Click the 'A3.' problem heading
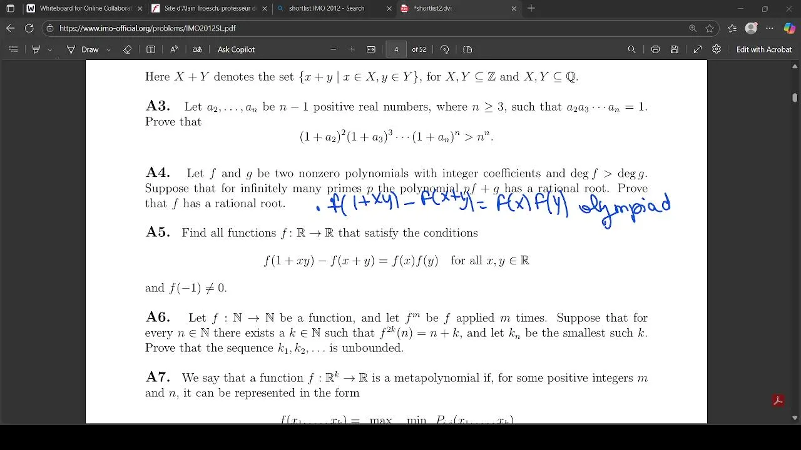This screenshot has height=450, width=801. tap(158, 106)
